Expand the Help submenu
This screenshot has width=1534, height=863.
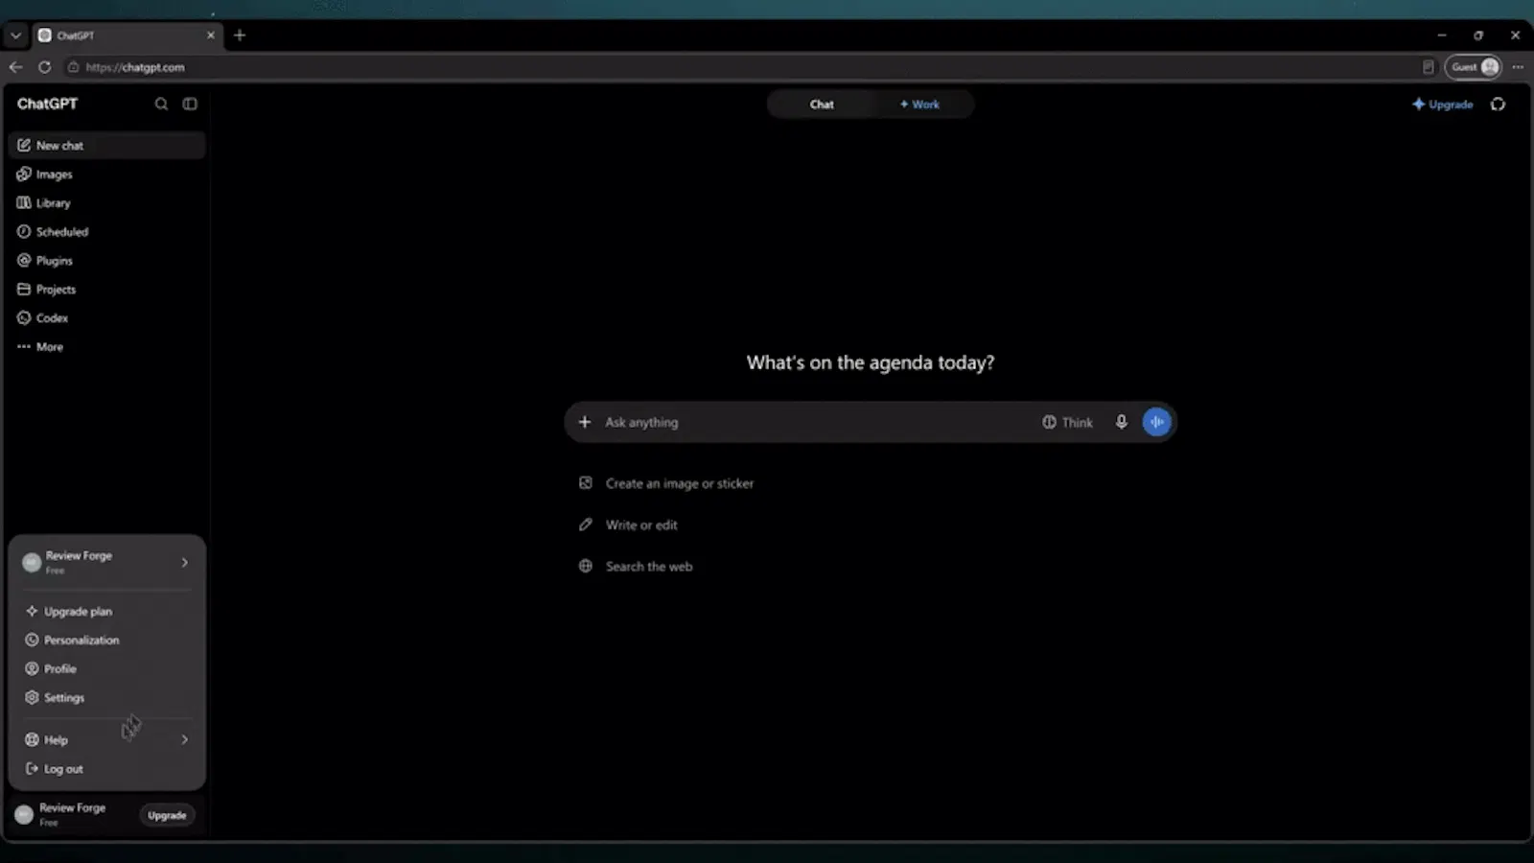point(107,740)
